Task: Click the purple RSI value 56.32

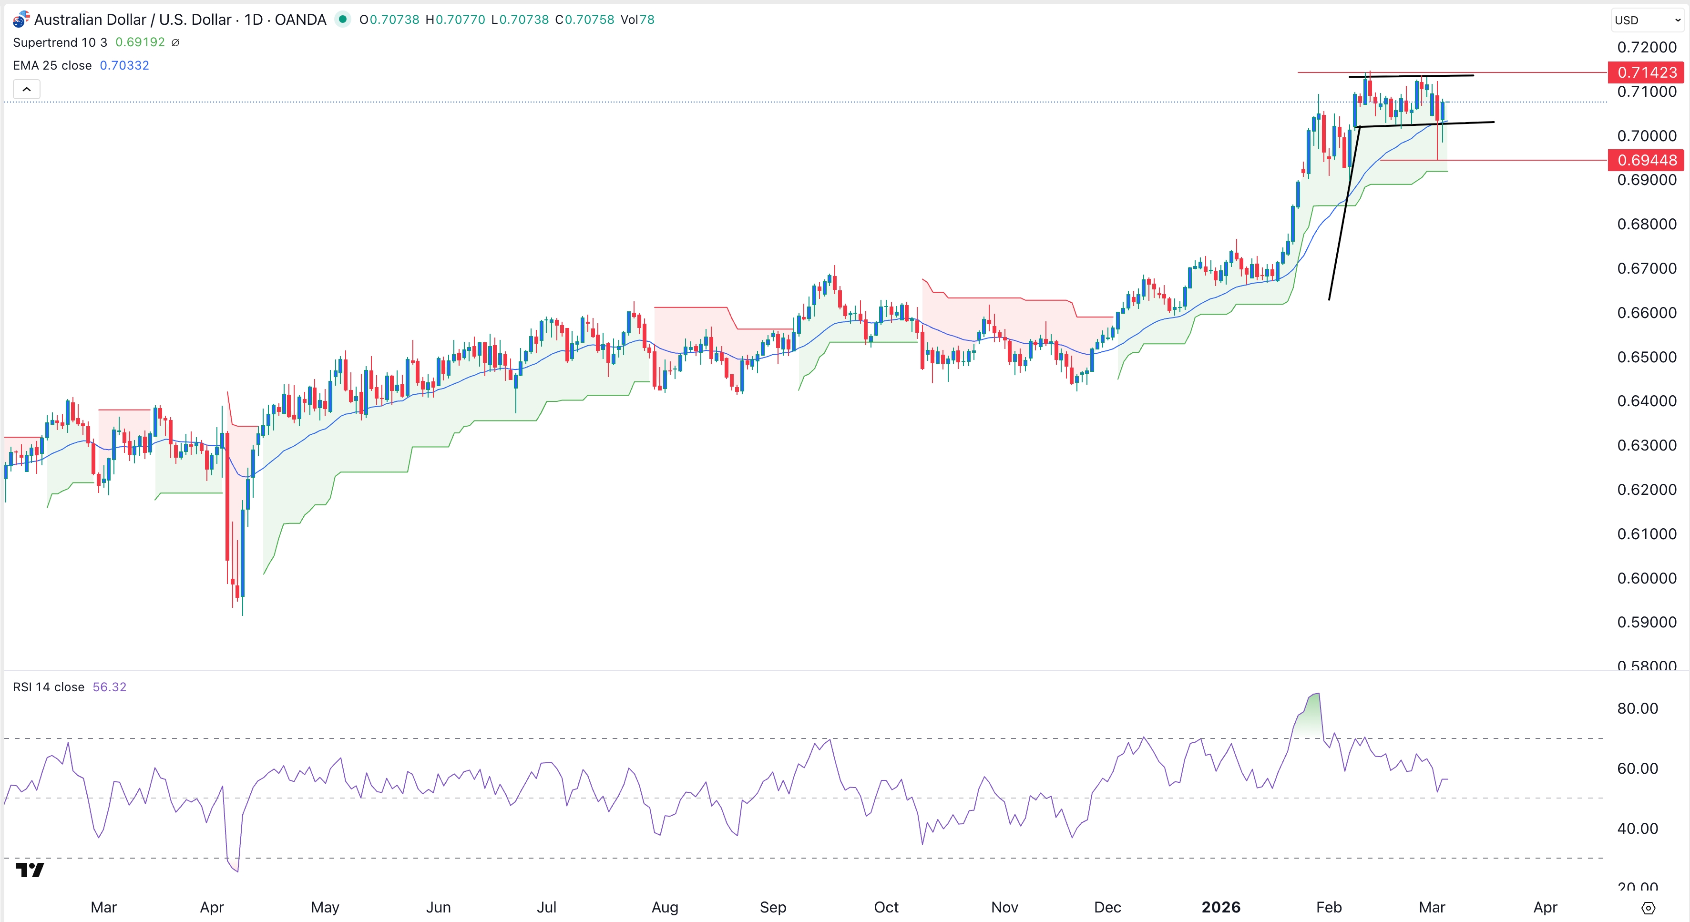Action: (x=109, y=687)
